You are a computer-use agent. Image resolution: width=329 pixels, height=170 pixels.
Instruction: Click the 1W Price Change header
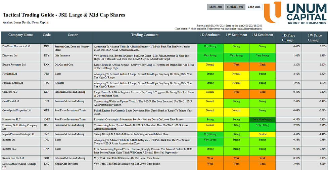[315, 38]
